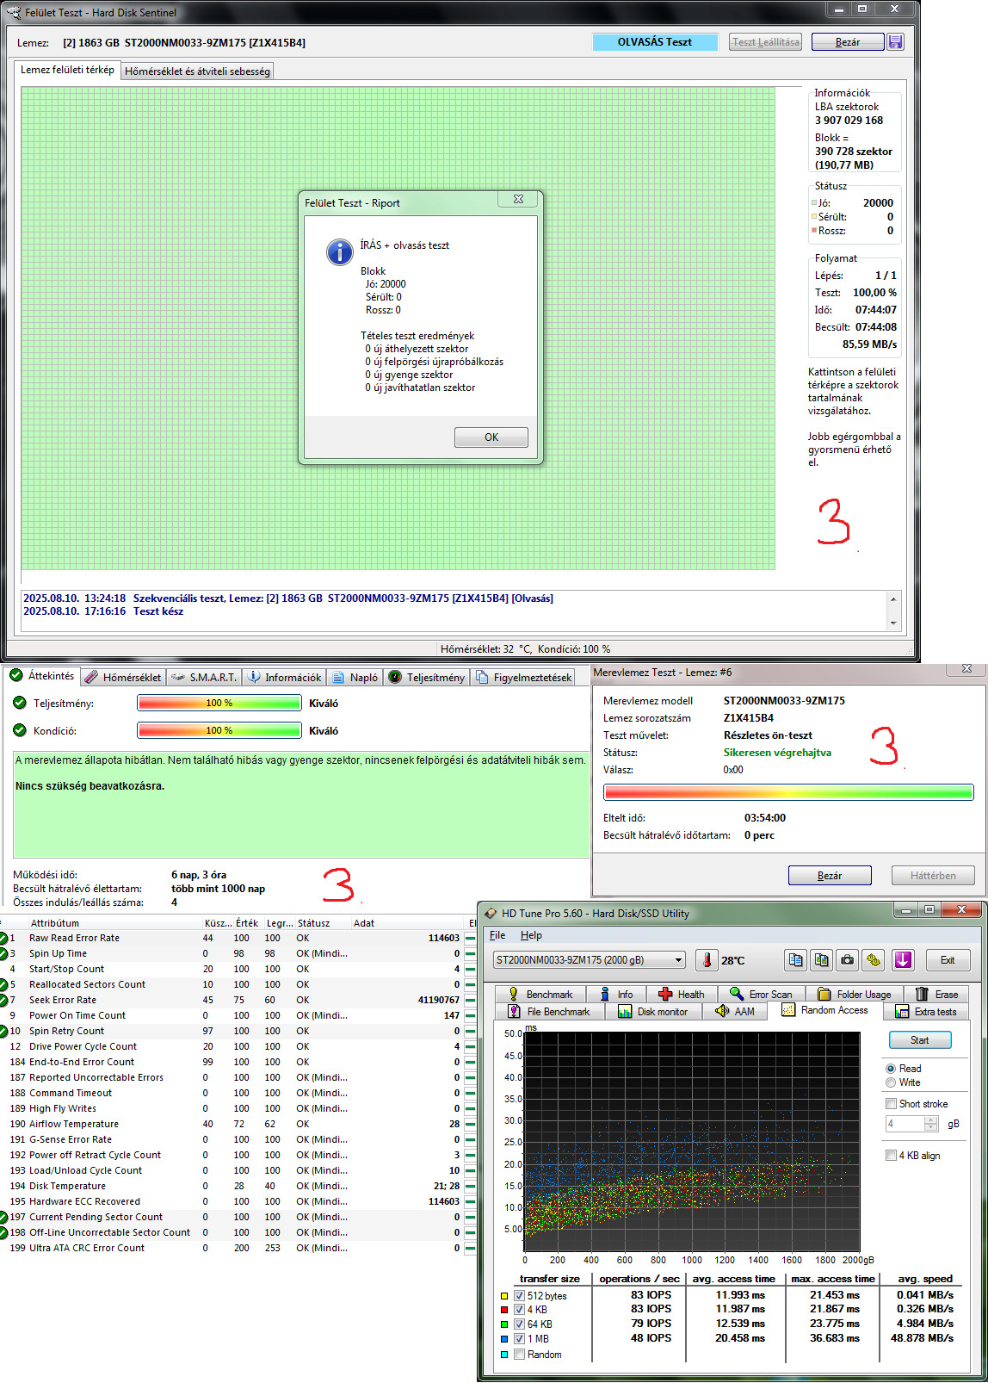
Task: Enable the Short stroke checkbox
Action: [x=891, y=1103]
